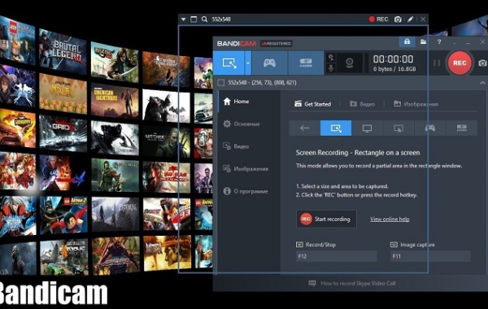Viewport: 488px width, 309px height.
Task: Select around-mouse recording mode icon
Action: [x=399, y=128]
